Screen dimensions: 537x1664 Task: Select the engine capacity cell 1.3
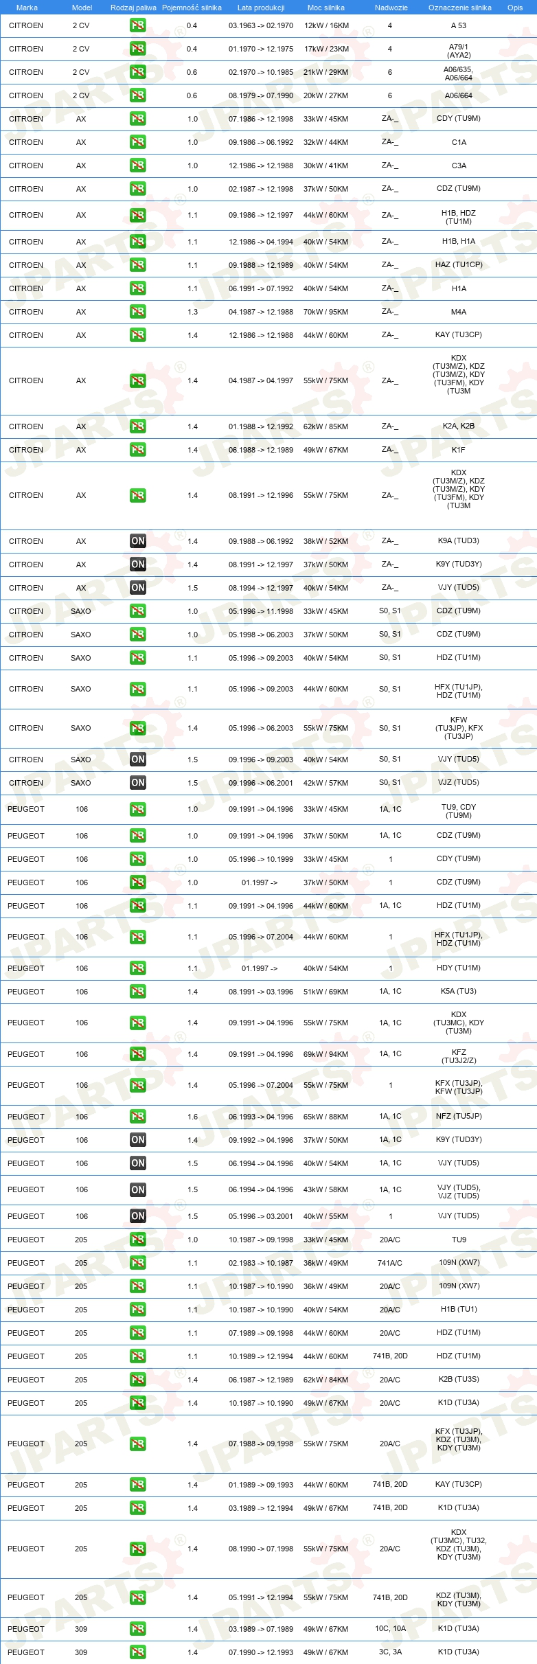point(192,312)
